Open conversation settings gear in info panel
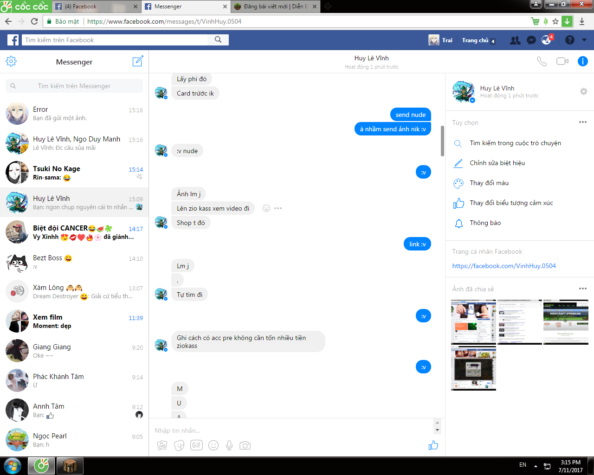 pos(584,91)
